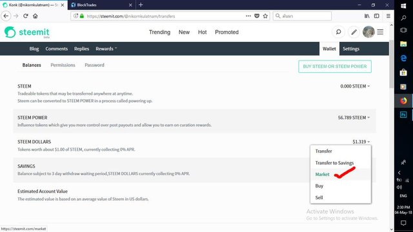This screenshot has height=232, width=413.
Task: Open the Password sub-tab
Action: pyautogui.click(x=95, y=65)
